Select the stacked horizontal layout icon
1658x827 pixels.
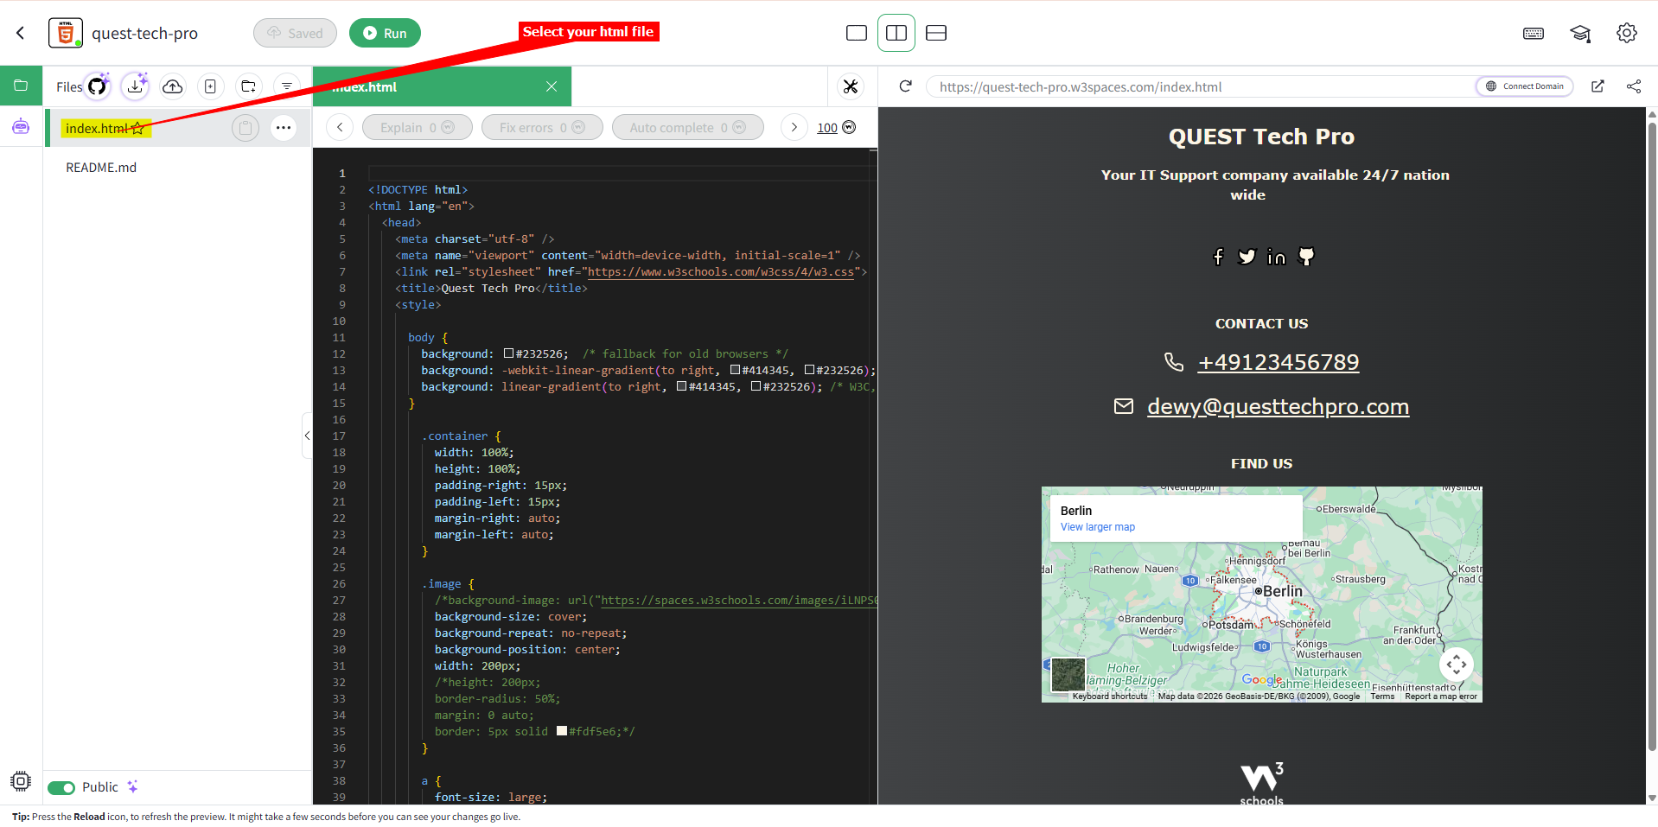click(x=936, y=33)
